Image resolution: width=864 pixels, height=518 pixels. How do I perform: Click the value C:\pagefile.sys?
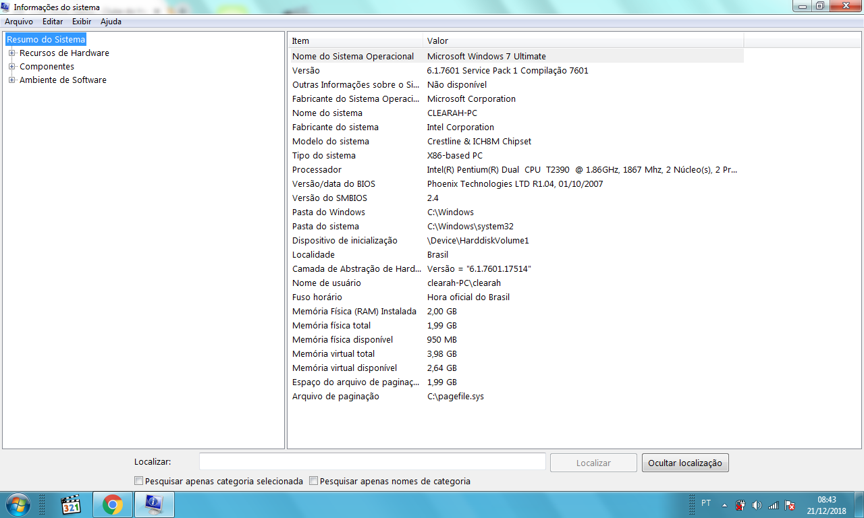(456, 396)
